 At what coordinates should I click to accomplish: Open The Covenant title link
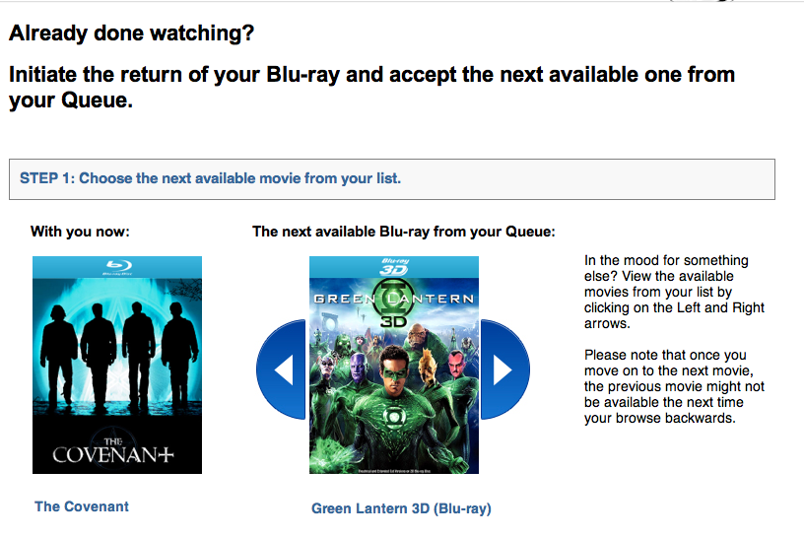click(82, 506)
